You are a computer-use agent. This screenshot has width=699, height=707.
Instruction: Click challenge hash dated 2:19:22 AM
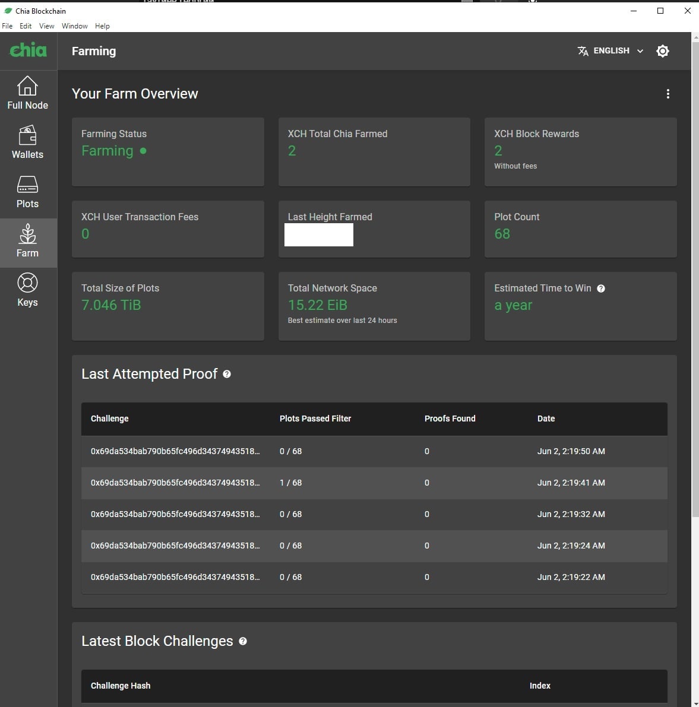(175, 577)
